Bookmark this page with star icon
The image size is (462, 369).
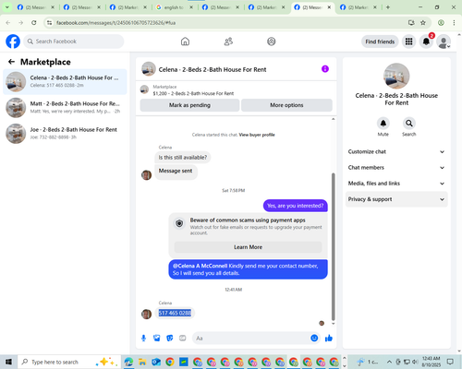coord(423,23)
